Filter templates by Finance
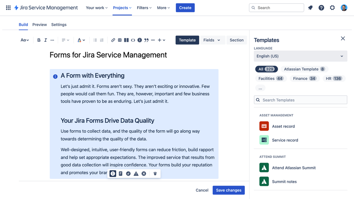 tap(304, 79)
